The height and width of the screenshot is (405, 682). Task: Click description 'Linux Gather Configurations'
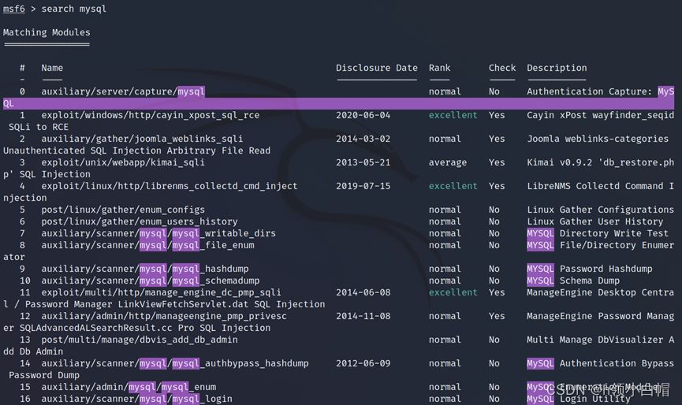(x=600, y=210)
